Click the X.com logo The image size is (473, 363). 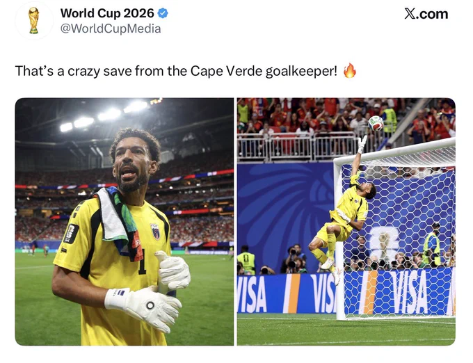pyautogui.click(x=426, y=14)
